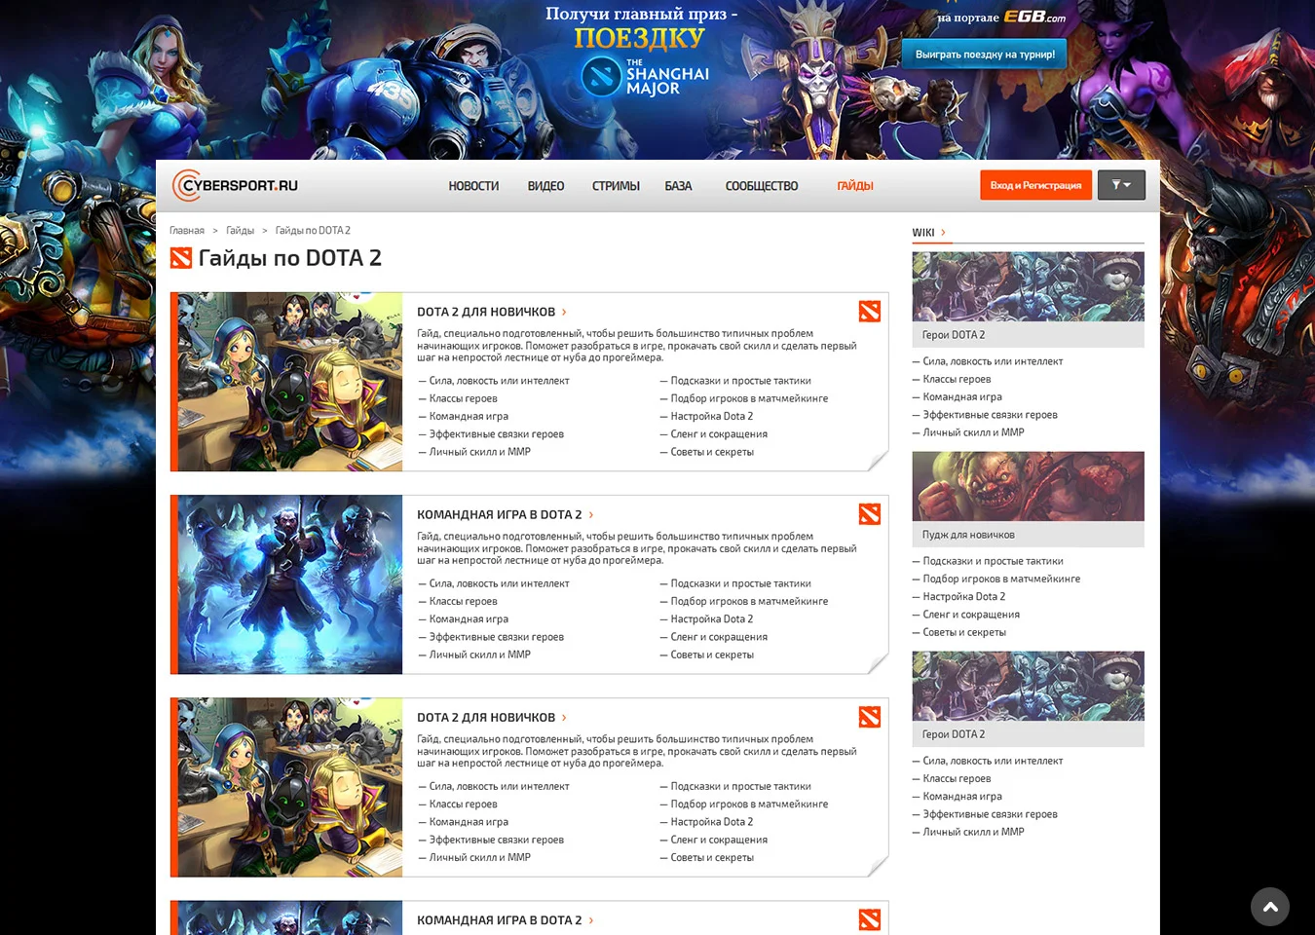Go to Главная breadcrumb

pos(187,231)
